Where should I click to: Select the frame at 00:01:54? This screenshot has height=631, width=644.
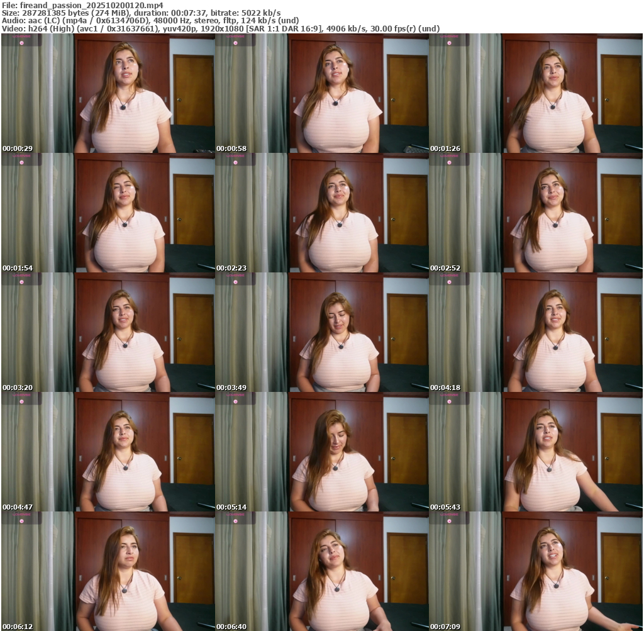point(108,213)
